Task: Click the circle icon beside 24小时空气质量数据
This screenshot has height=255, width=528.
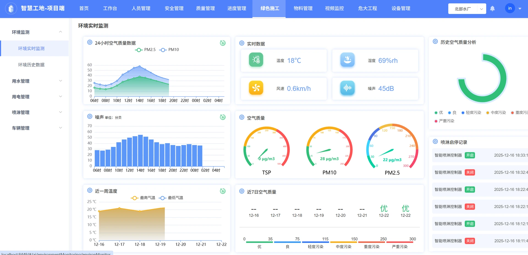Action: point(90,42)
